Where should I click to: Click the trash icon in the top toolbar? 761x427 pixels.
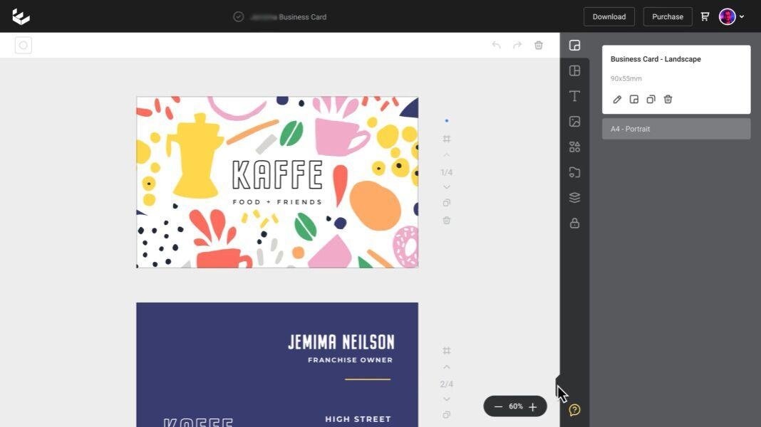(539, 45)
